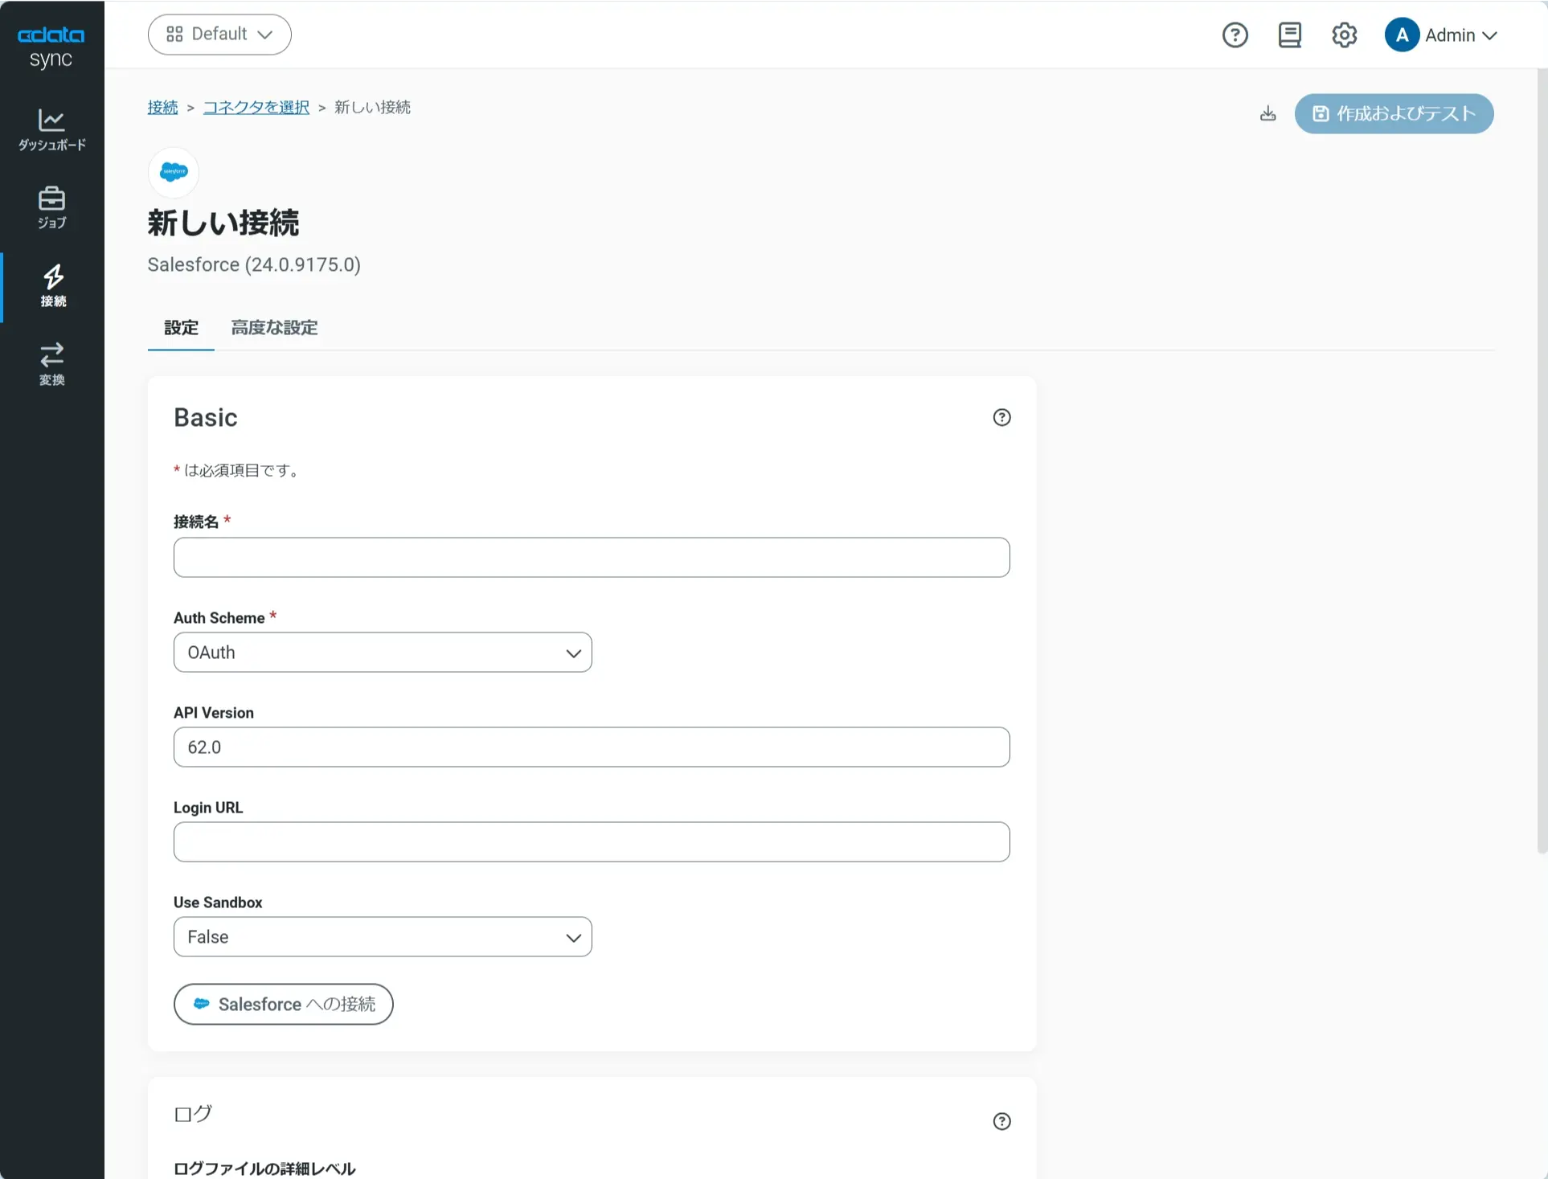Open the Dashboard (ダッシュボード) sidebar icon
Image resolution: width=1548 pixels, height=1179 pixels.
coord(51,129)
